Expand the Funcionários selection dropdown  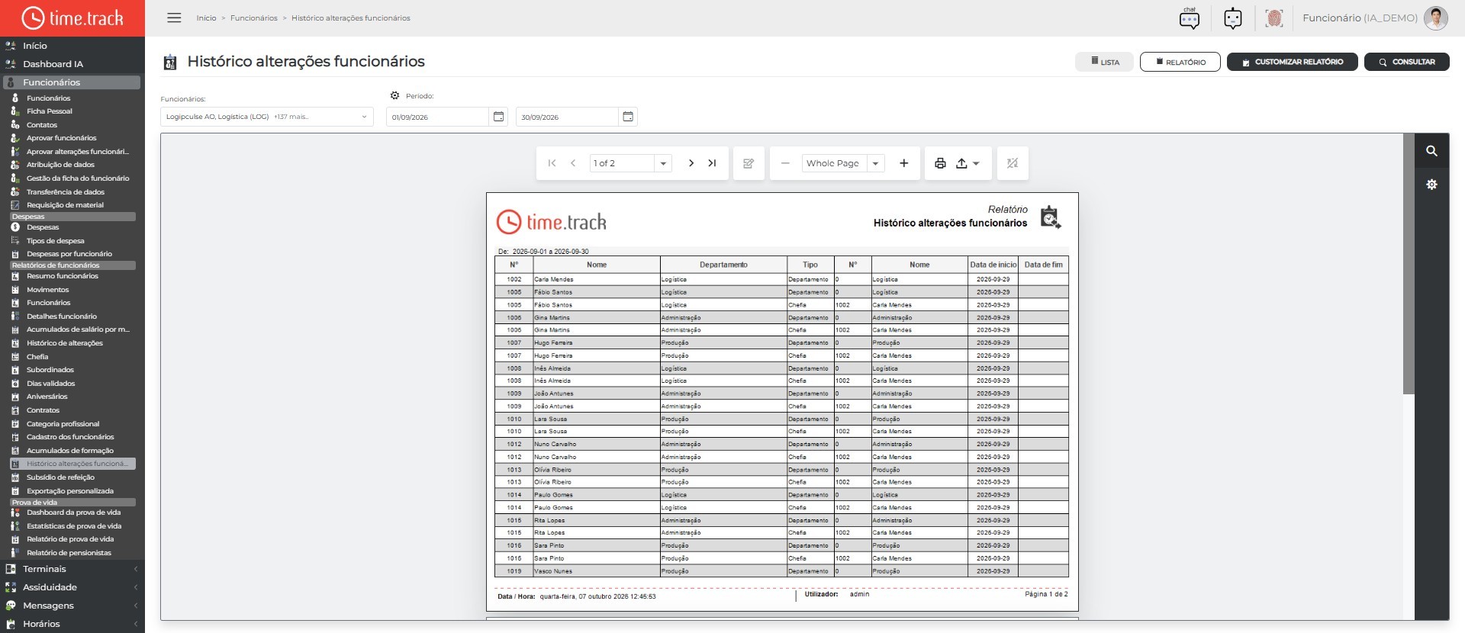(267, 117)
